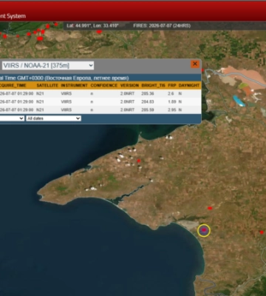Click the topmost red fire marker near the header
The image size is (266, 296).
(x=56, y=24)
